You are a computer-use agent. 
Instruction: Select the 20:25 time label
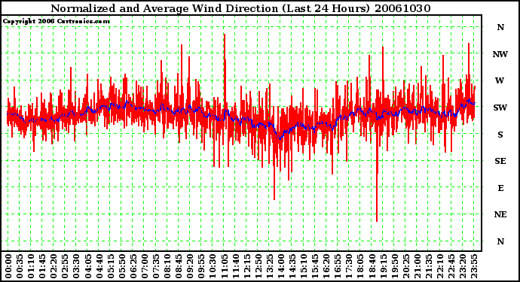point(406,266)
